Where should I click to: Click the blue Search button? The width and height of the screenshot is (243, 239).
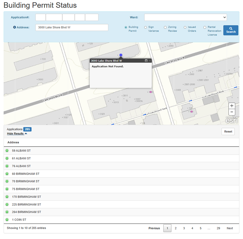[x=231, y=30]
